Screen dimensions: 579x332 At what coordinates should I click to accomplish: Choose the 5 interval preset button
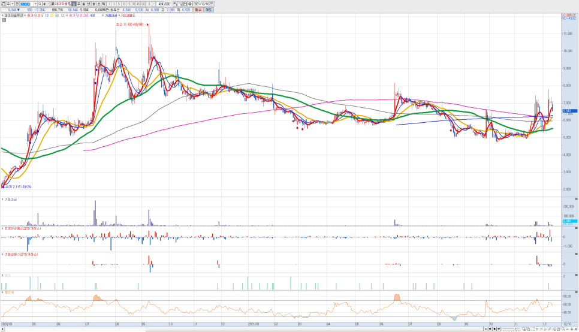[x=119, y=4]
